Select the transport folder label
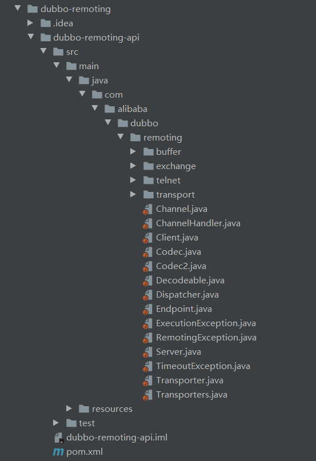The image size is (316, 461). click(x=175, y=195)
